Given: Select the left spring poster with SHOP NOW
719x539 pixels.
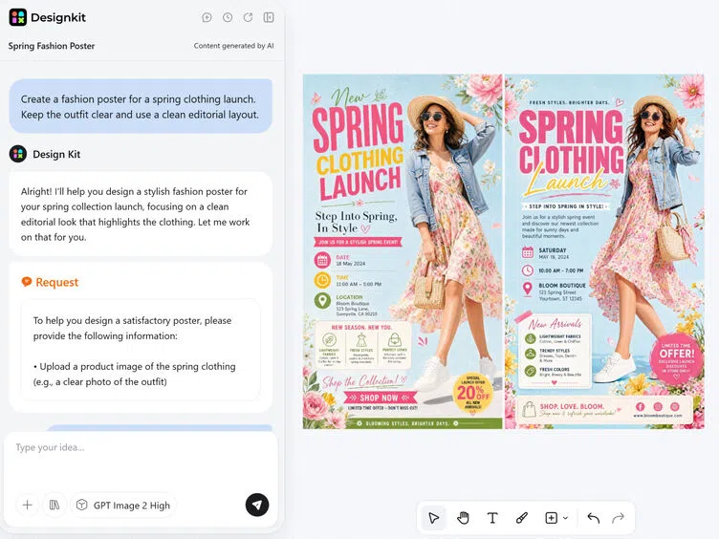Looking at the screenshot, I should [x=403, y=251].
